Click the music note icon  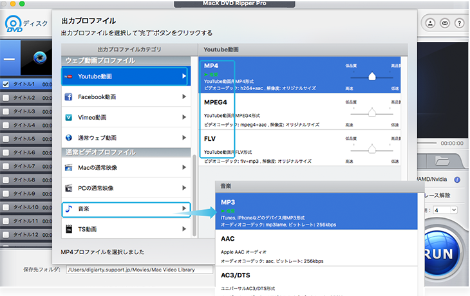70,208
